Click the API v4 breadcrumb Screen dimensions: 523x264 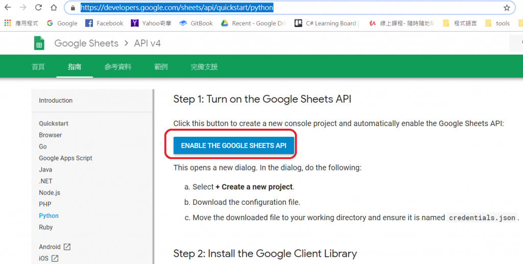tap(148, 43)
